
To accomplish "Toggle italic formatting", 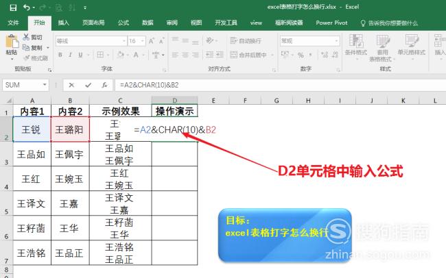I will point(70,55).
